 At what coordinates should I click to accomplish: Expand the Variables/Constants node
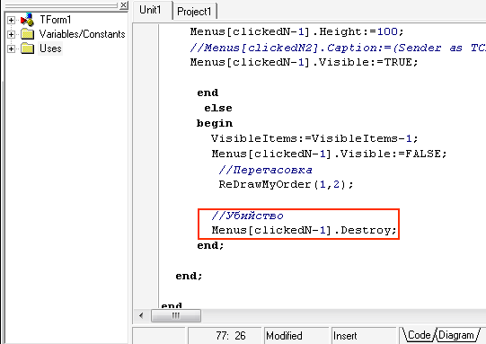click(11, 34)
